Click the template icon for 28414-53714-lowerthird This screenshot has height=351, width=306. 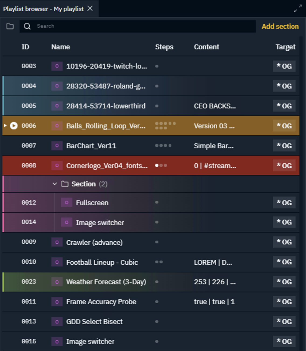point(57,106)
